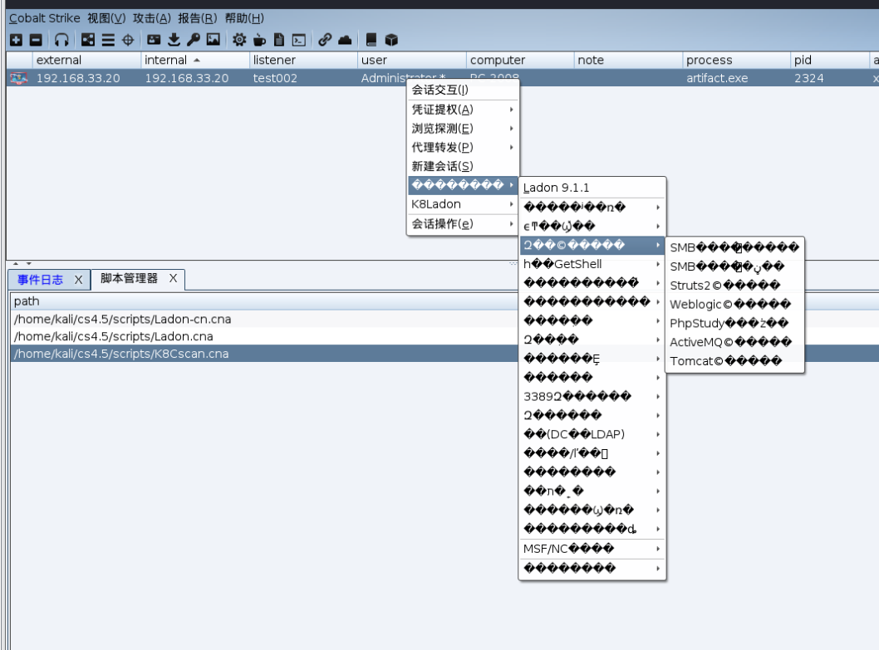Select 会话交互(I) in context menu
This screenshot has height=650, width=879.
point(463,90)
